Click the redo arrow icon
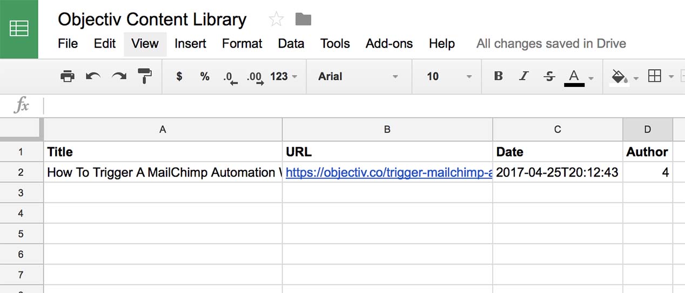Screen dimensions: 685x293 (119, 77)
